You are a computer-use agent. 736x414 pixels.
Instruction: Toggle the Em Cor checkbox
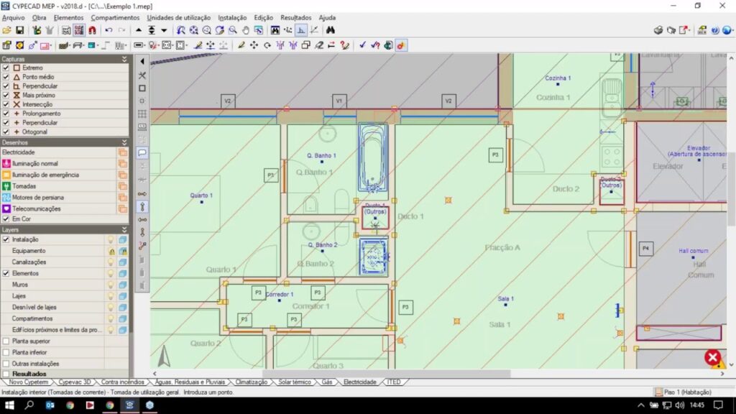[6, 218]
